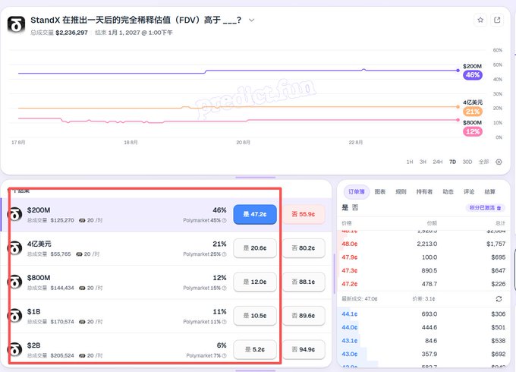Image resolution: width=516 pixels, height=372 pixels.
Task: Open the 评论 tab
Action: (469, 191)
